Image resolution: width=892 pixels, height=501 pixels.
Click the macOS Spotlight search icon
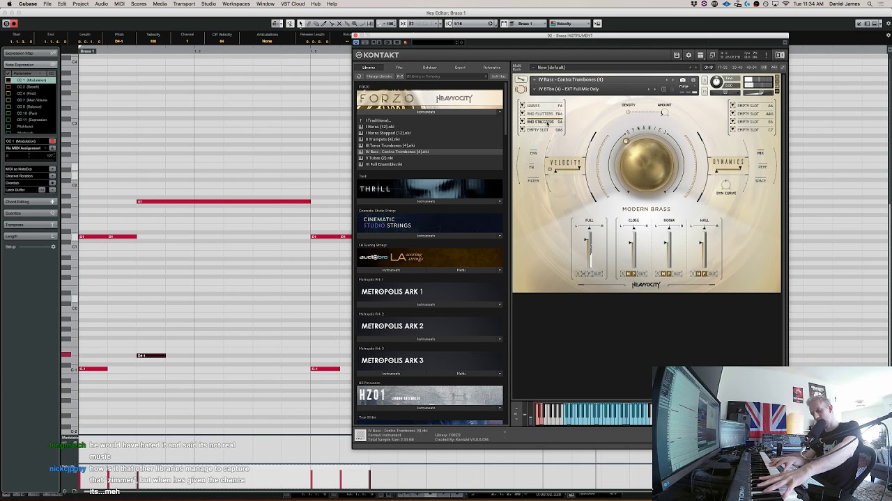coord(869,4)
